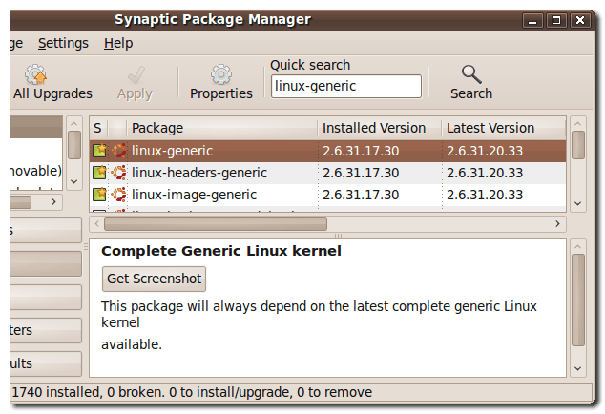Open Properties via the gear icon
The height and width of the screenshot is (414, 605).
coord(220,74)
